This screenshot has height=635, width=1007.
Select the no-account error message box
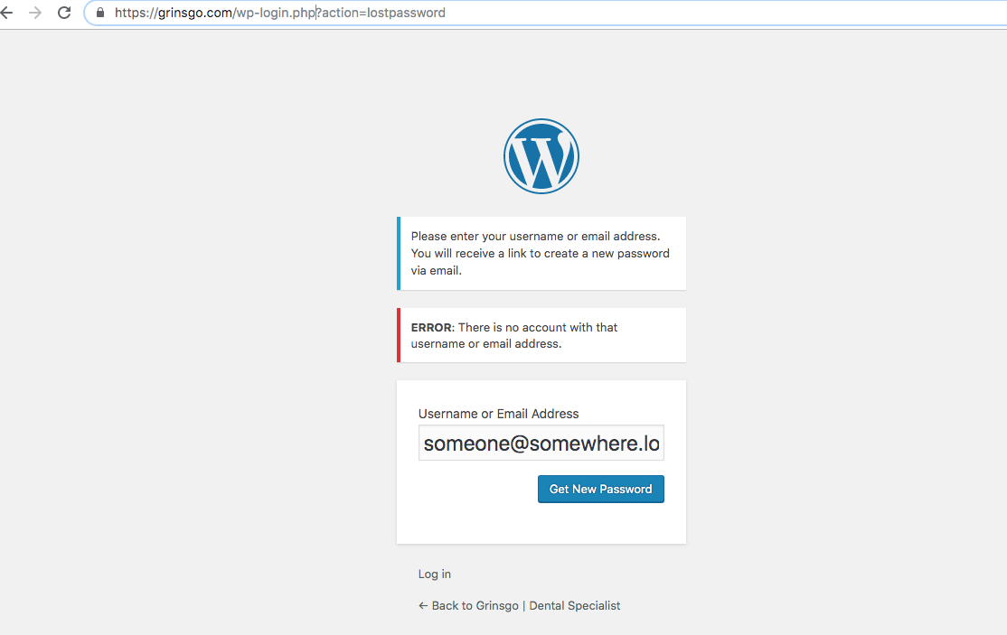click(541, 335)
